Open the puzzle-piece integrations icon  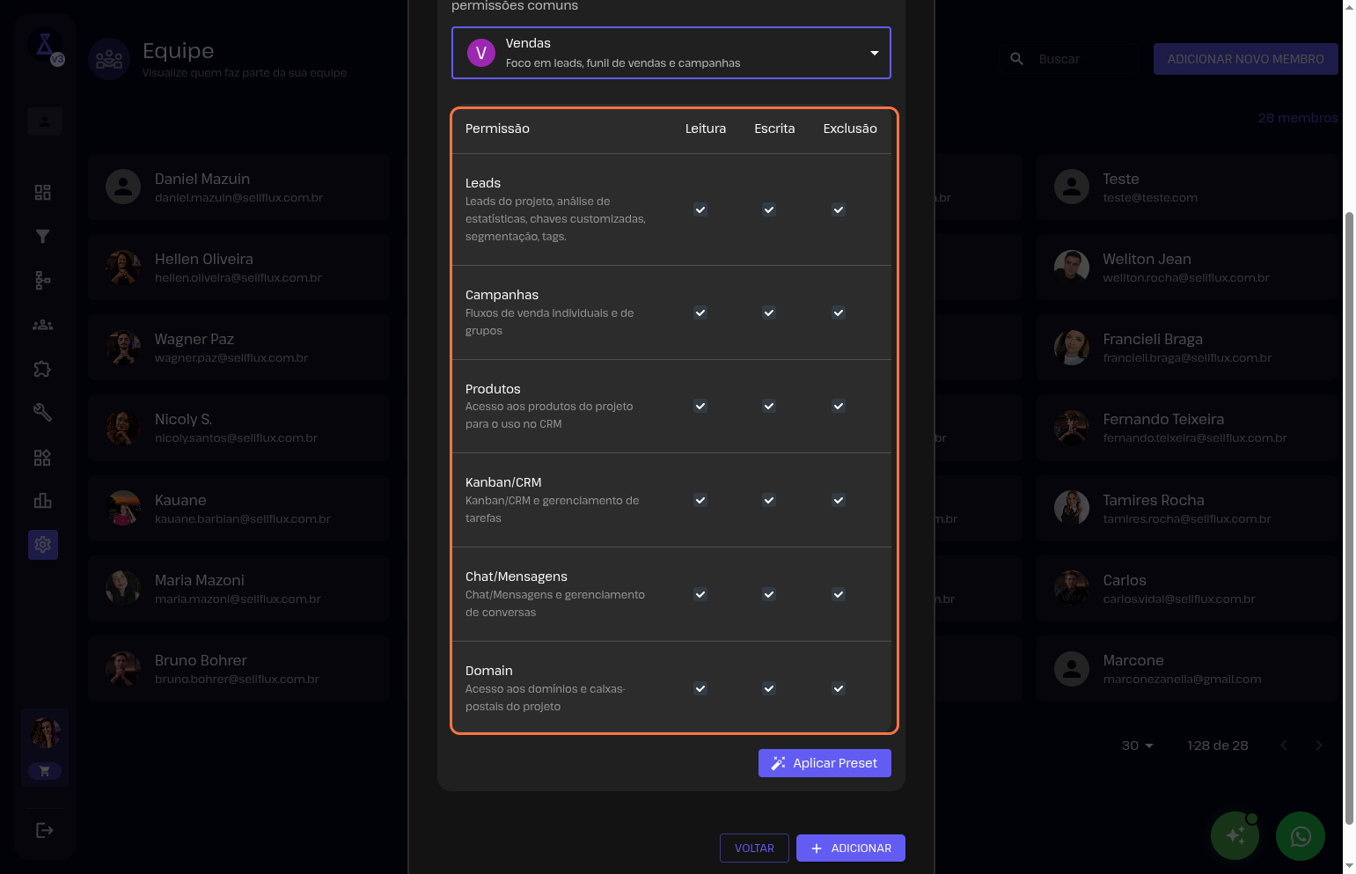42,369
